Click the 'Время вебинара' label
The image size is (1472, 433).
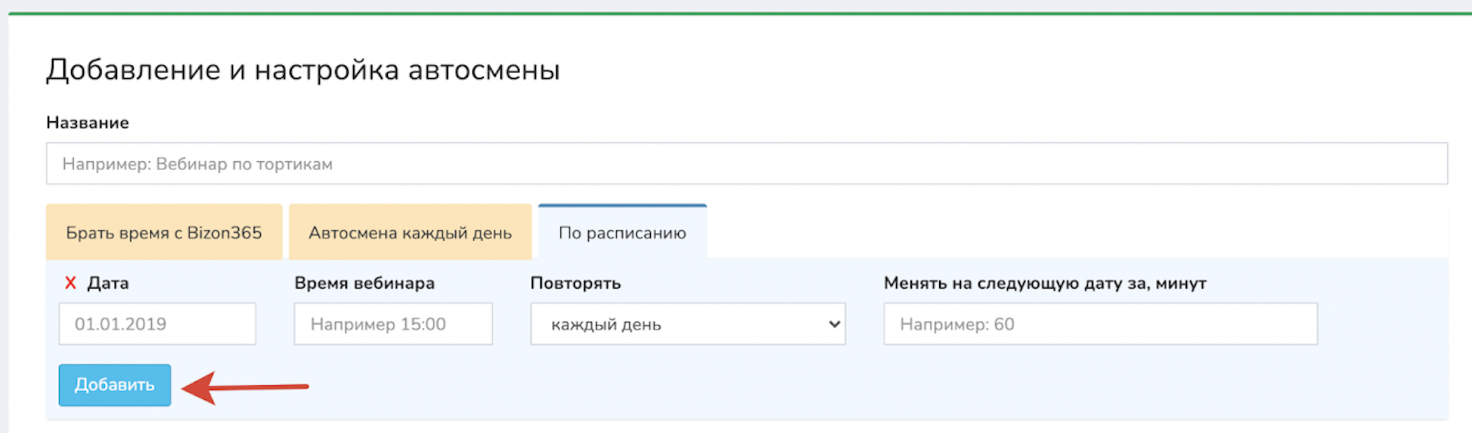point(365,283)
